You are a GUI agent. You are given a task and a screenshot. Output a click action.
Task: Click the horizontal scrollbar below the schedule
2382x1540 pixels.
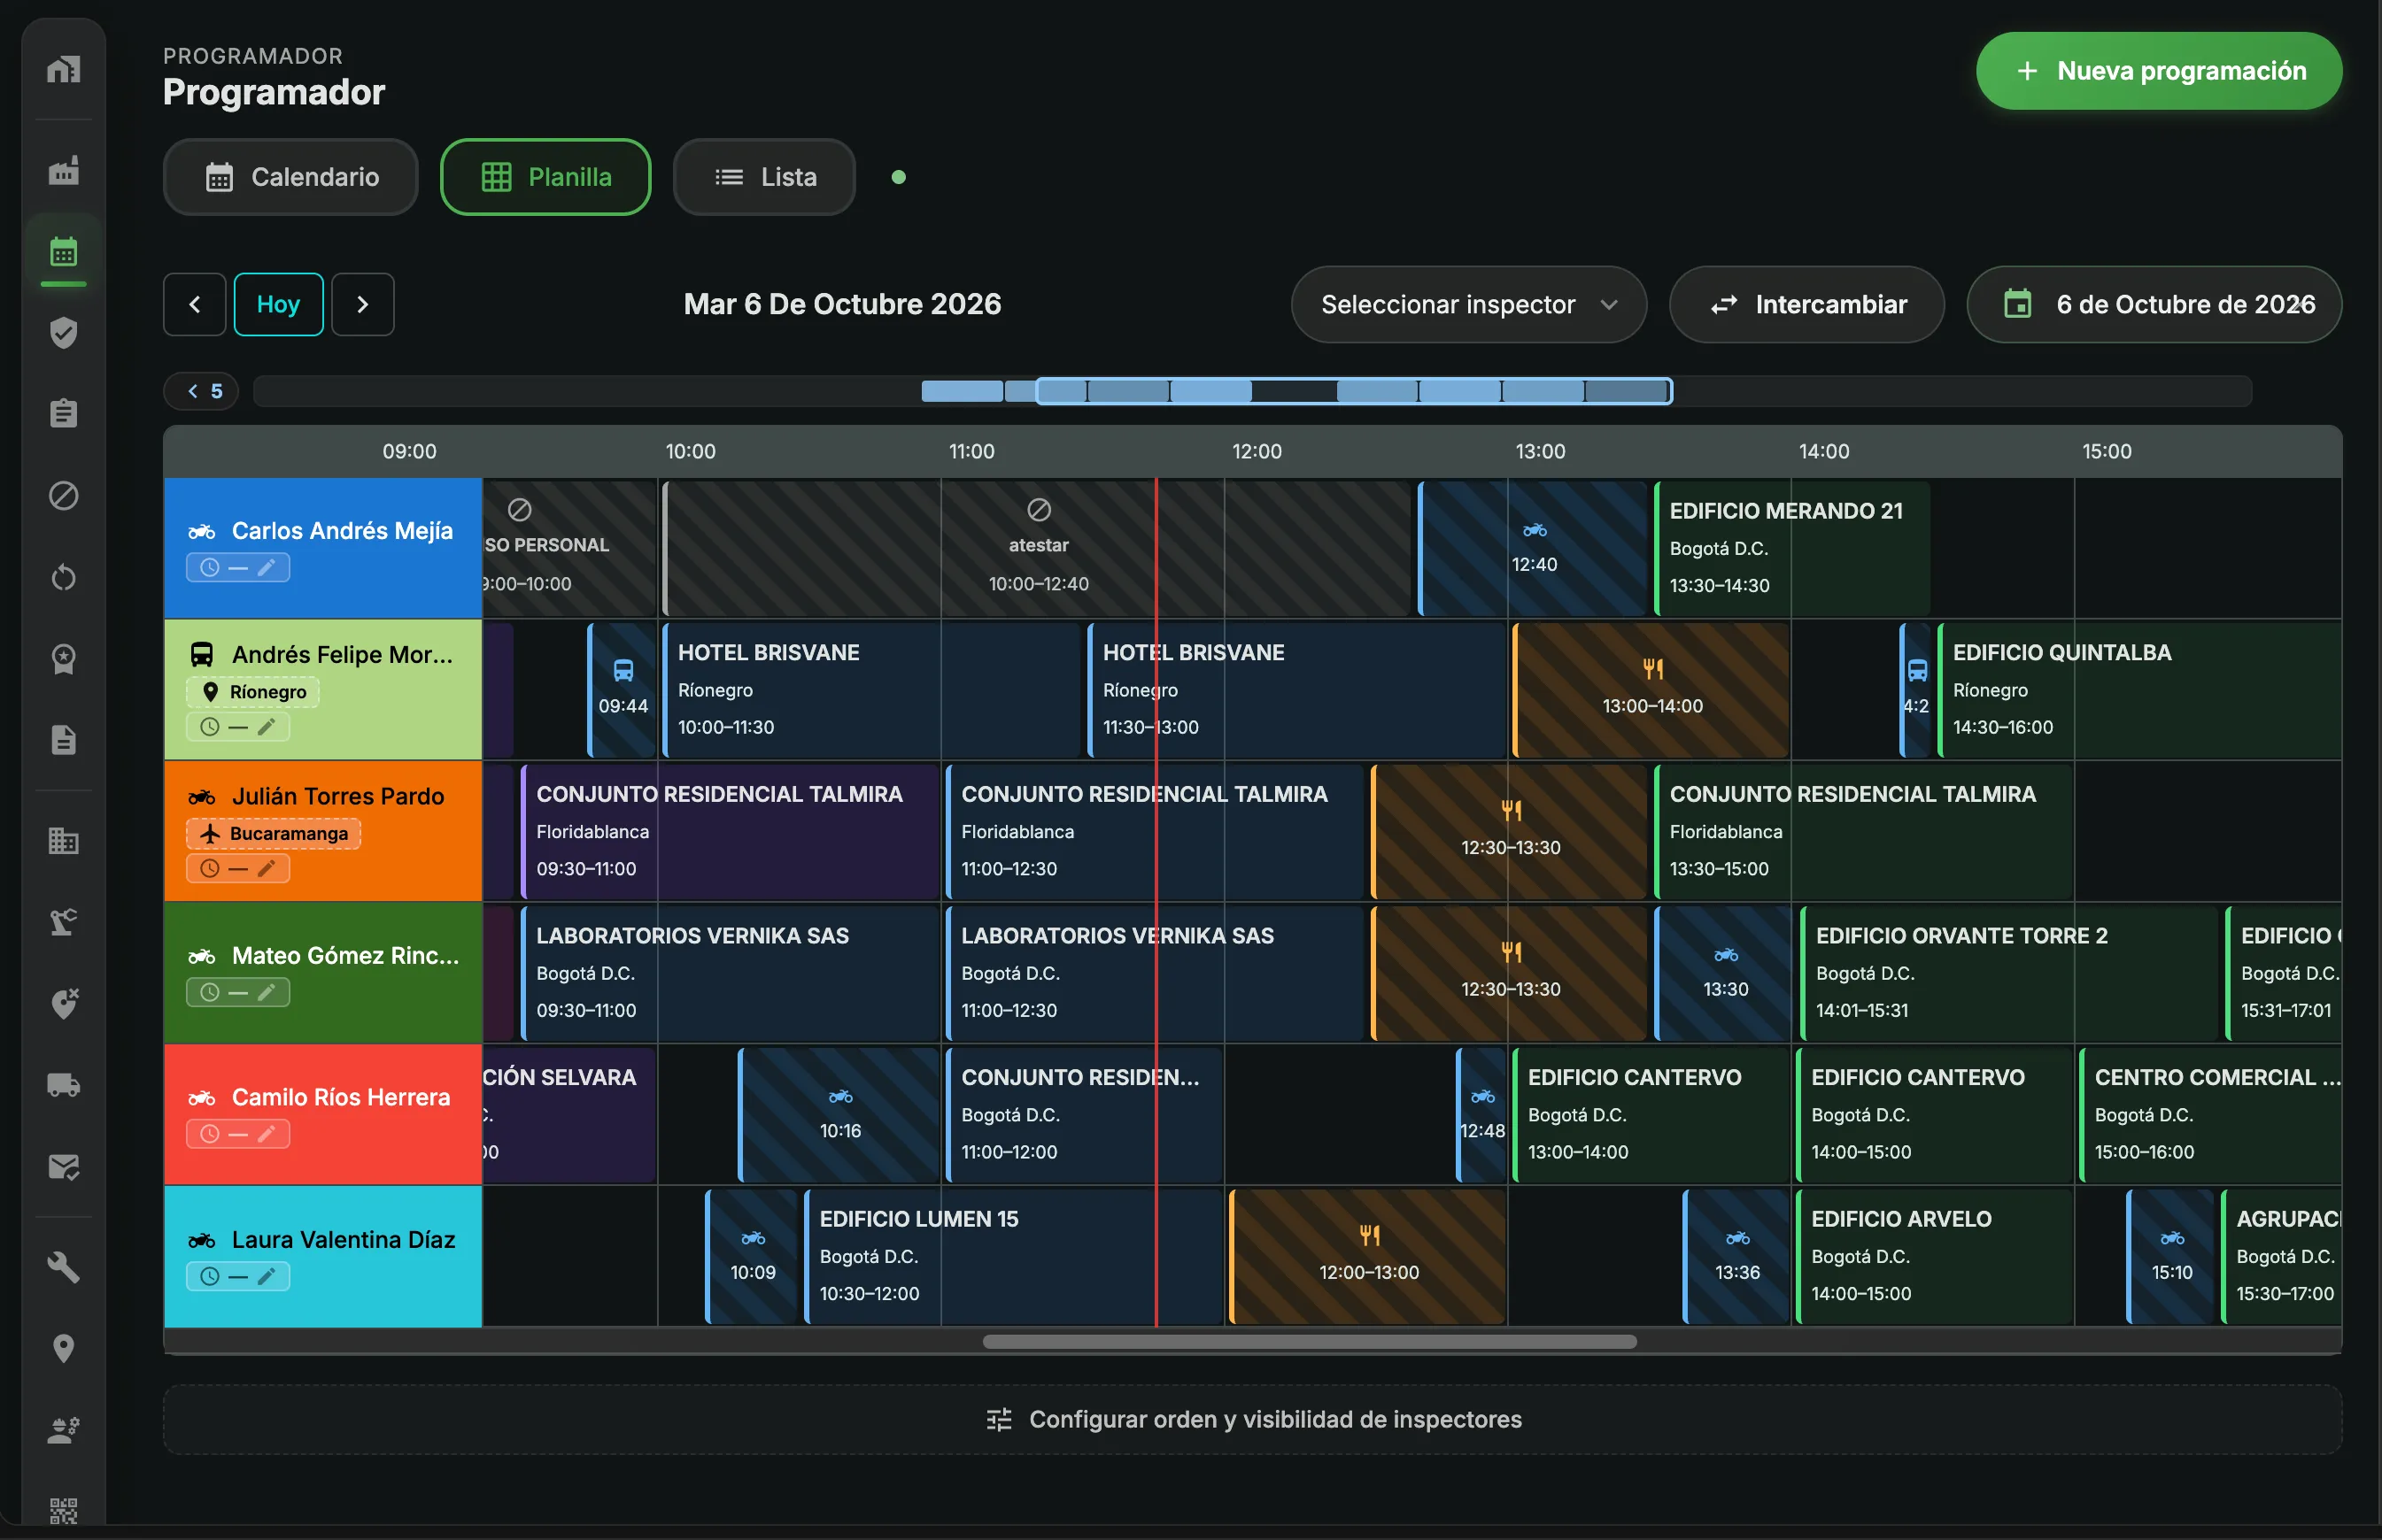1310,1342
